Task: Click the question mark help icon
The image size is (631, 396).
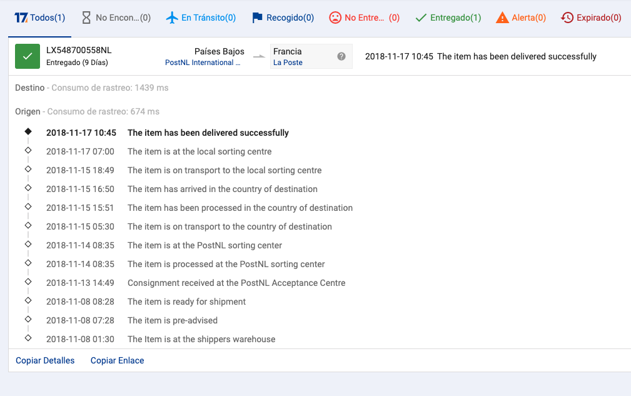Action: tap(341, 56)
